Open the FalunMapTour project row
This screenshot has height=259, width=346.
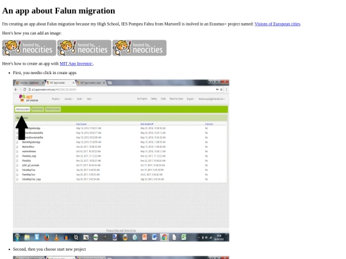29,170
